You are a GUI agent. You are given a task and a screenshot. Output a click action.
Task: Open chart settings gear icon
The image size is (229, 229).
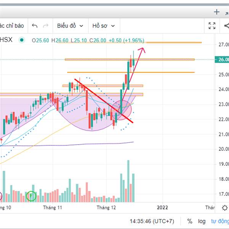(225, 208)
